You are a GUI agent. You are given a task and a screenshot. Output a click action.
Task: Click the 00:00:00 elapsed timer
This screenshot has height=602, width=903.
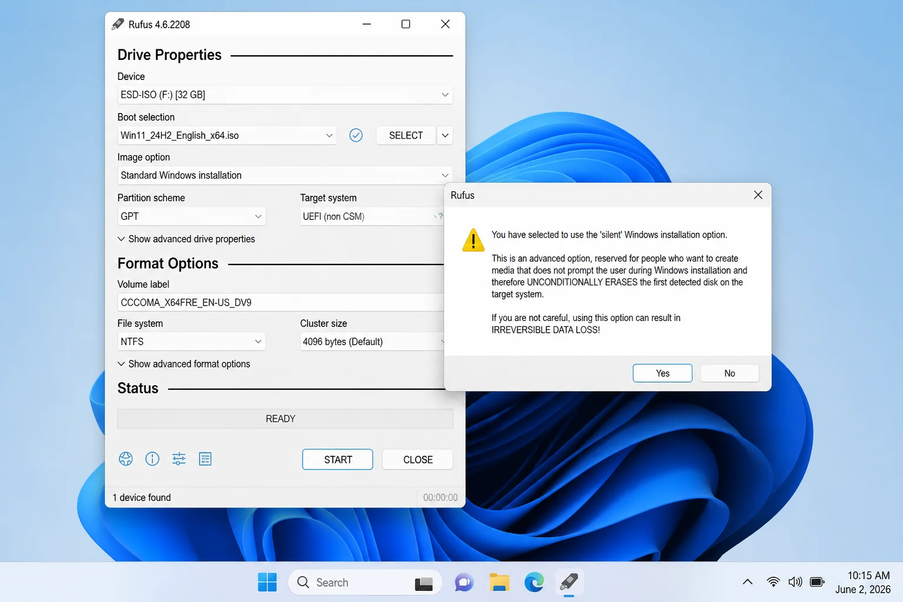click(440, 497)
